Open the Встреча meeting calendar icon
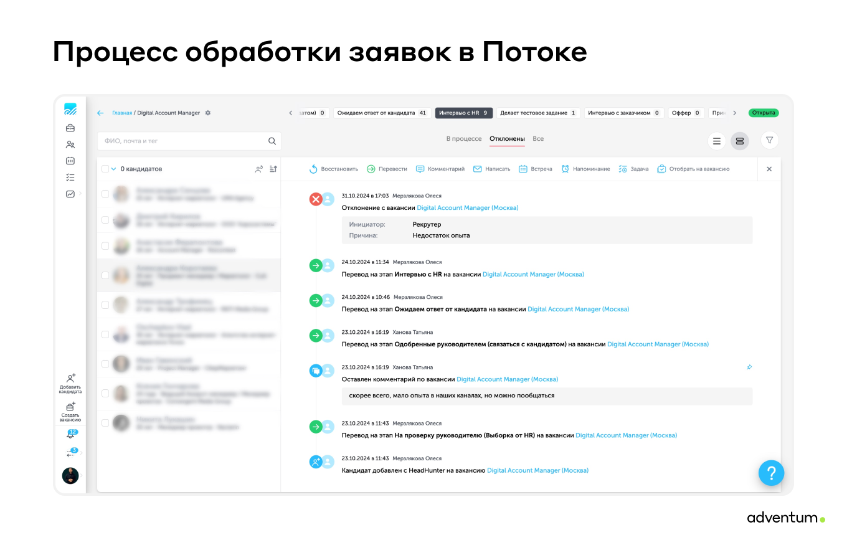Image resolution: width=847 pixels, height=545 pixels. [x=524, y=169]
